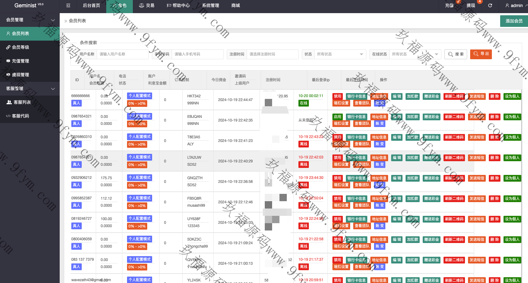The height and width of the screenshot is (283, 528).
Task: Click the orange Export button
Action: (x=481, y=54)
